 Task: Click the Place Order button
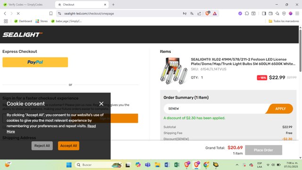click(x=263, y=150)
